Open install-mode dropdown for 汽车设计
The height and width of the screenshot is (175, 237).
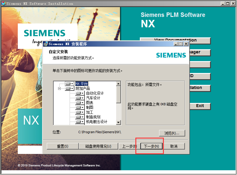(80, 98)
